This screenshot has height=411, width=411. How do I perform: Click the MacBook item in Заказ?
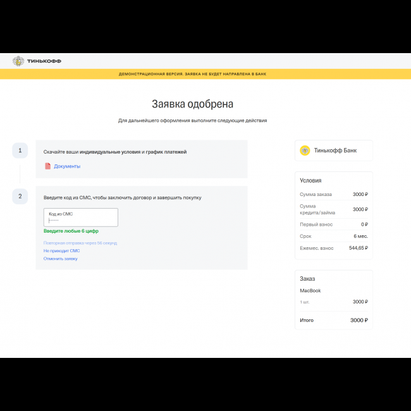click(x=310, y=291)
